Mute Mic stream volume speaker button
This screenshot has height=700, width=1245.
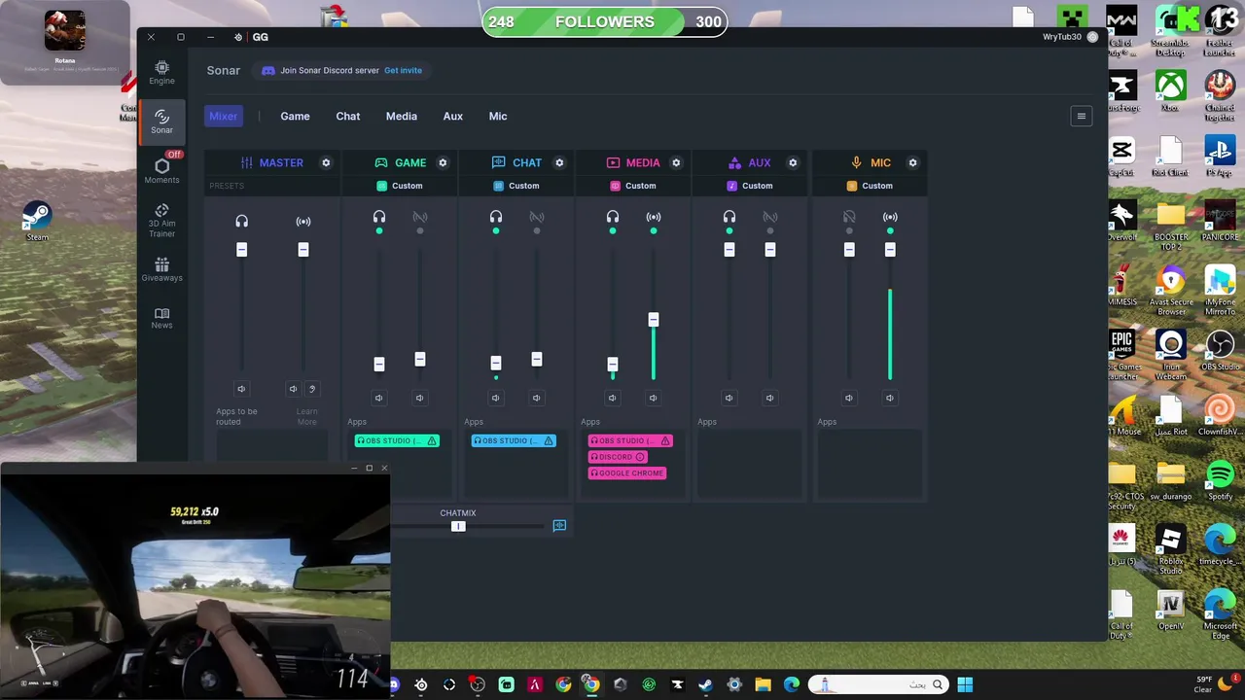click(x=889, y=398)
